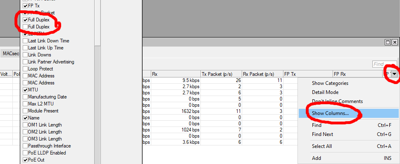The width and height of the screenshot is (400, 164).
Task: Click the Tx Packet value 26
Action: tap(221, 80)
